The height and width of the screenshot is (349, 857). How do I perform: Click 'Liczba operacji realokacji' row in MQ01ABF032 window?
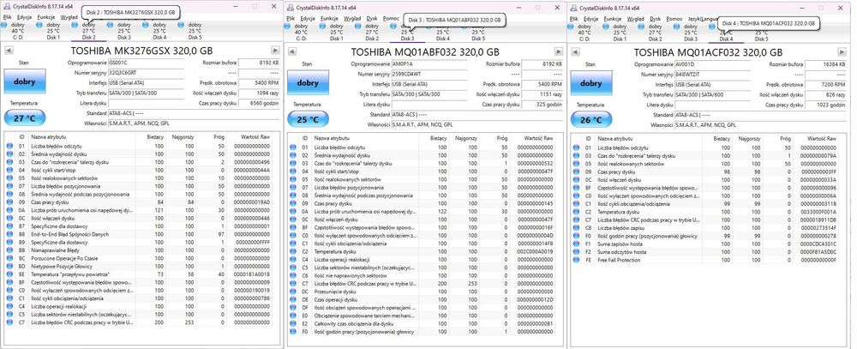point(424,259)
